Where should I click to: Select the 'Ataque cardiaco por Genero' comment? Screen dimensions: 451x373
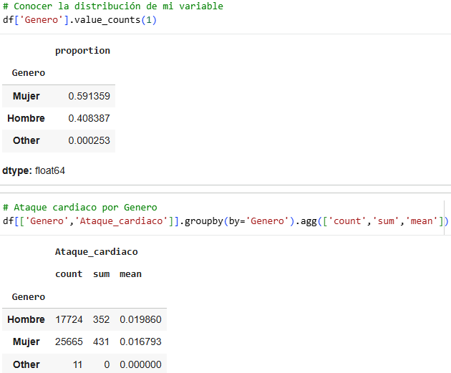point(80,208)
